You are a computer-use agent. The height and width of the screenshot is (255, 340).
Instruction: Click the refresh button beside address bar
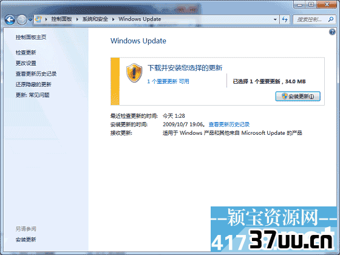click(x=285, y=19)
